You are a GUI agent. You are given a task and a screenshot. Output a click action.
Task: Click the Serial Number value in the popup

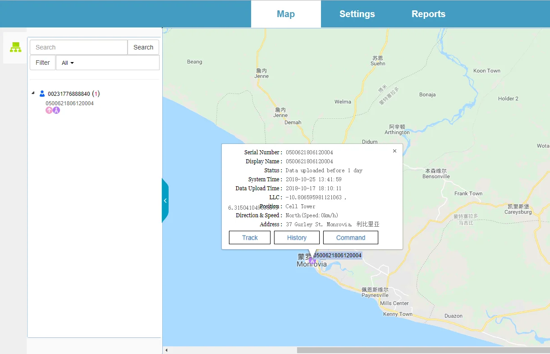pos(309,152)
